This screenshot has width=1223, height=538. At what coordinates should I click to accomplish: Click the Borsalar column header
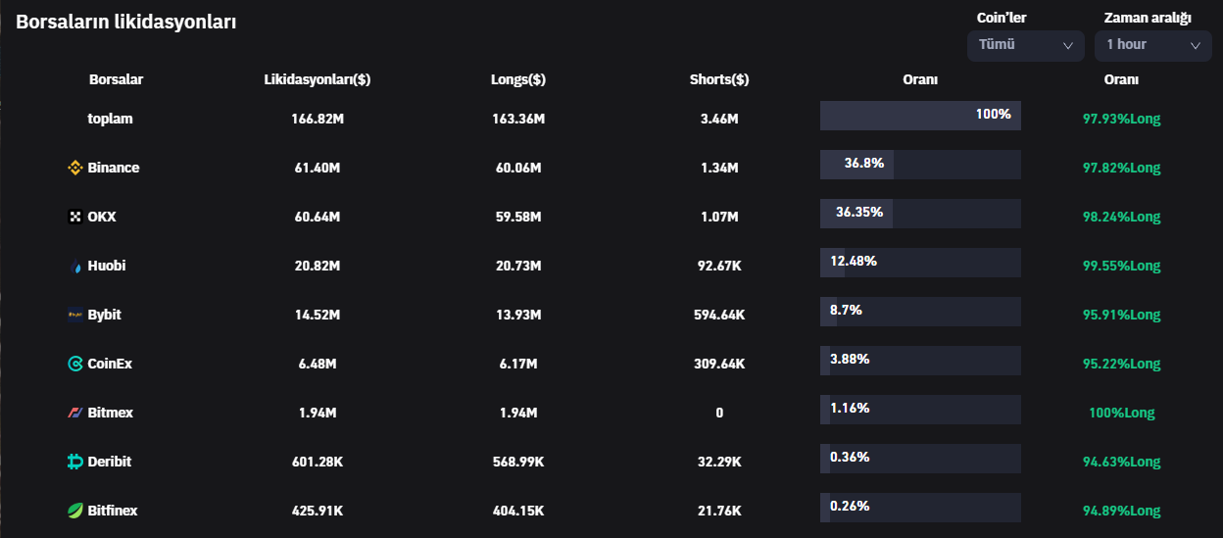tap(116, 79)
